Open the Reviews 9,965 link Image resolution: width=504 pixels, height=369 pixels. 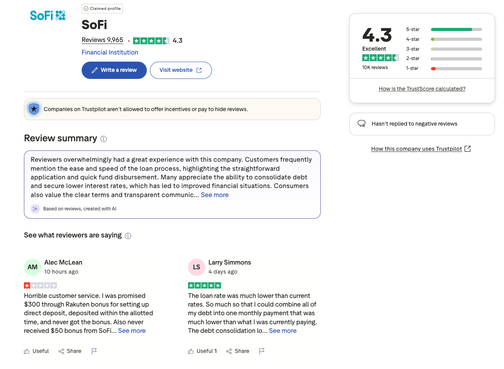point(102,40)
